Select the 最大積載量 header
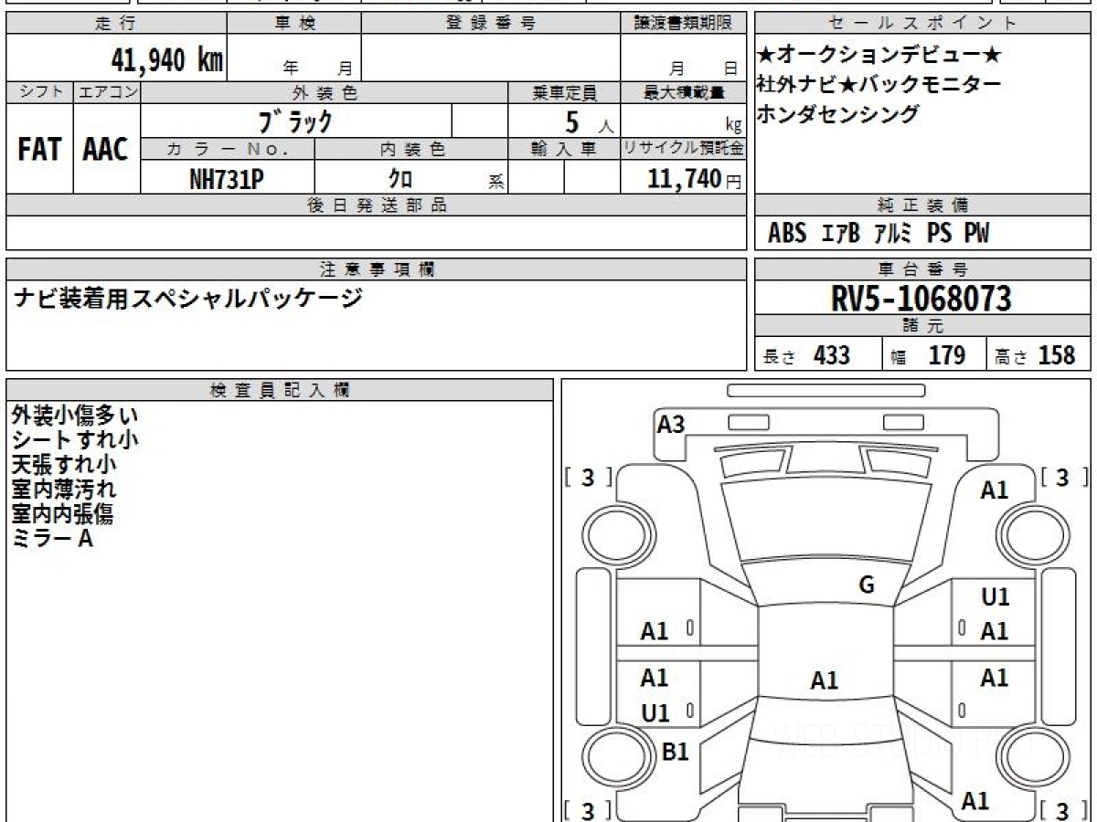 click(x=684, y=92)
